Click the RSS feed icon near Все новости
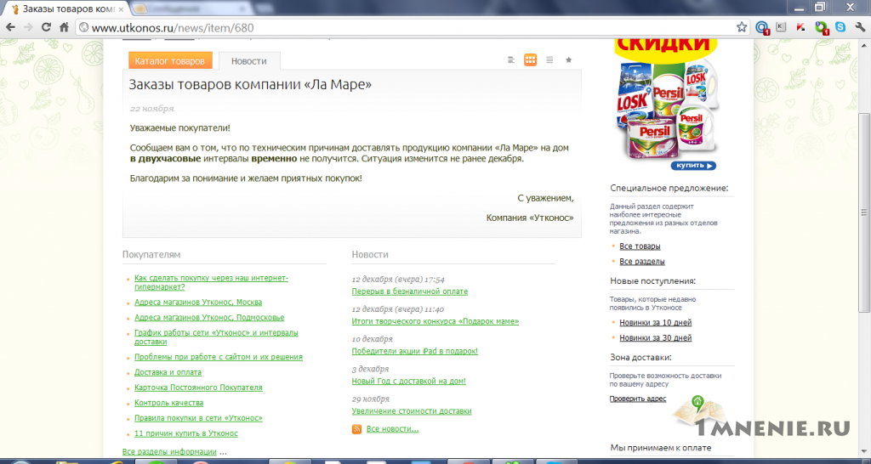The height and width of the screenshot is (464, 871). click(x=356, y=429)
